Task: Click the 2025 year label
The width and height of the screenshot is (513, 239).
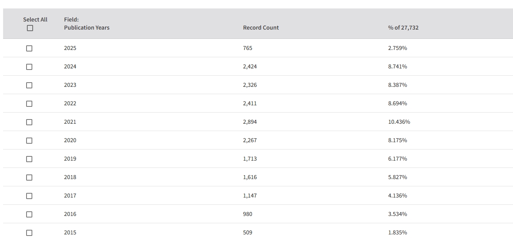Action: pos(70,48)
